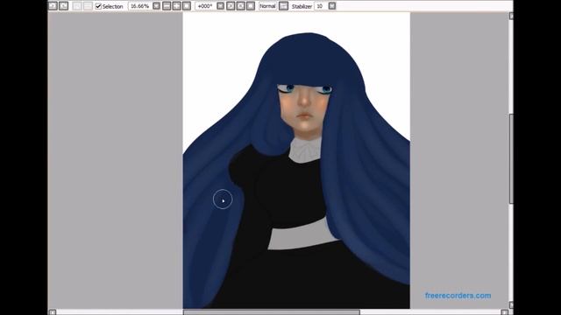Screen dimensions: 561x315
Task: Open the Stabilizer dropdown arrow
Action: click(332, 6)
